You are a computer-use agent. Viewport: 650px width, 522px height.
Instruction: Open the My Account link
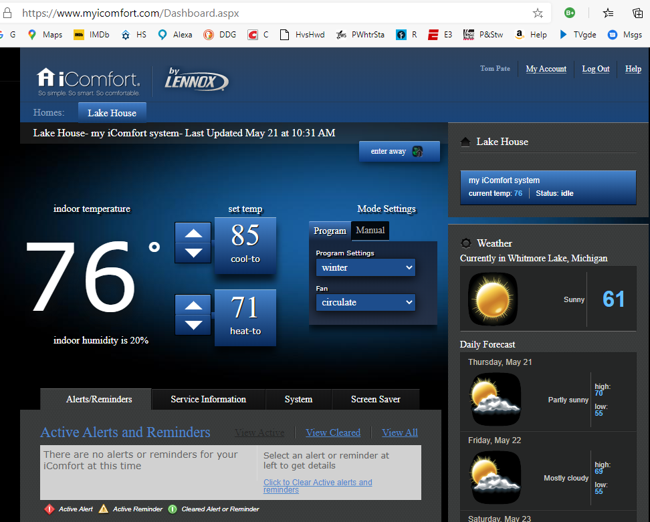coord(546,69)
